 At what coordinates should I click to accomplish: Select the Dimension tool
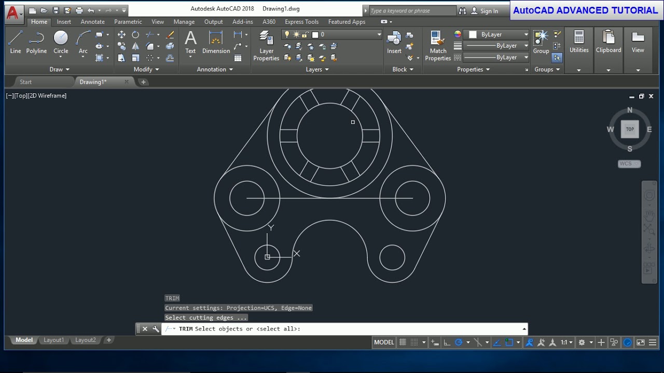[x=216, y=42]
